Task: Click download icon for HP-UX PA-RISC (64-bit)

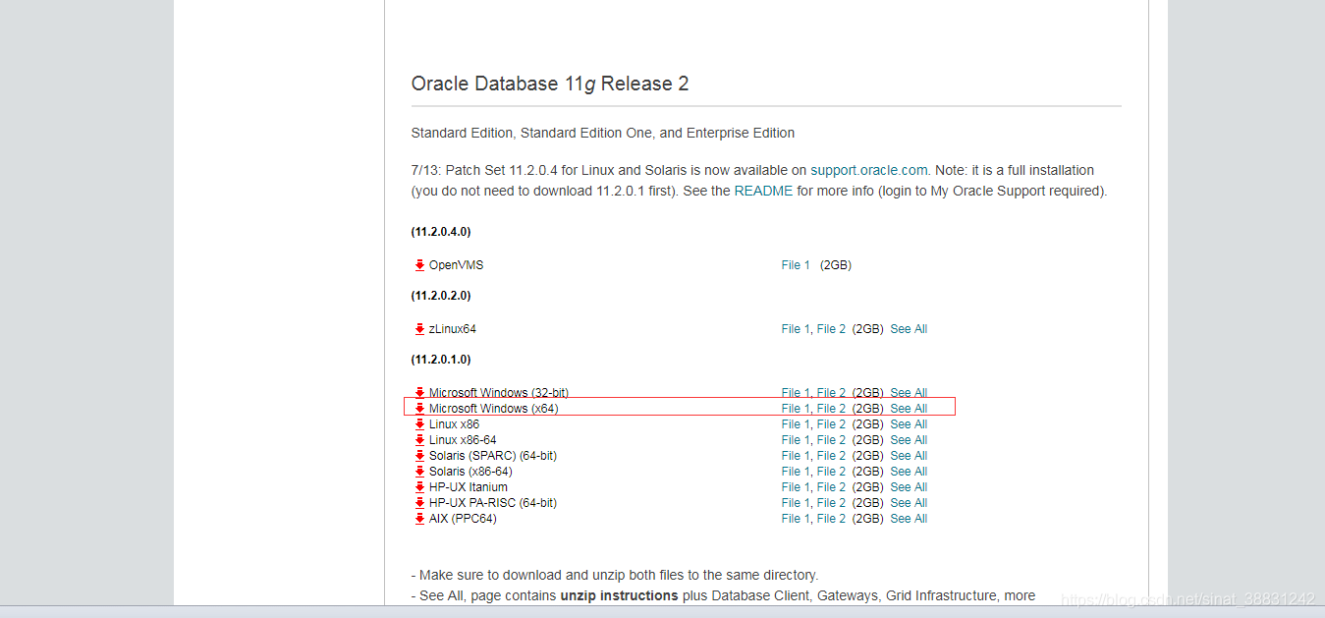Action: (x=419, y=503)
